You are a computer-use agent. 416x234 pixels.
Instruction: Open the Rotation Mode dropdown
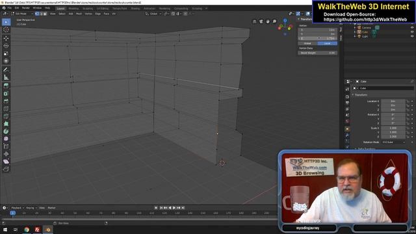point(394,142)
